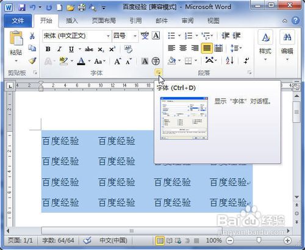This screenshot has height=250, width=305.
Task: Open the font dialog launcher
Action: click(x=159, y=72)
